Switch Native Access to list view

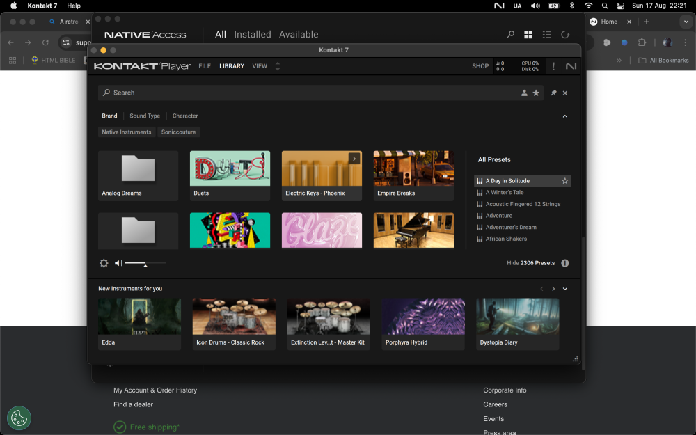[546, 34]
